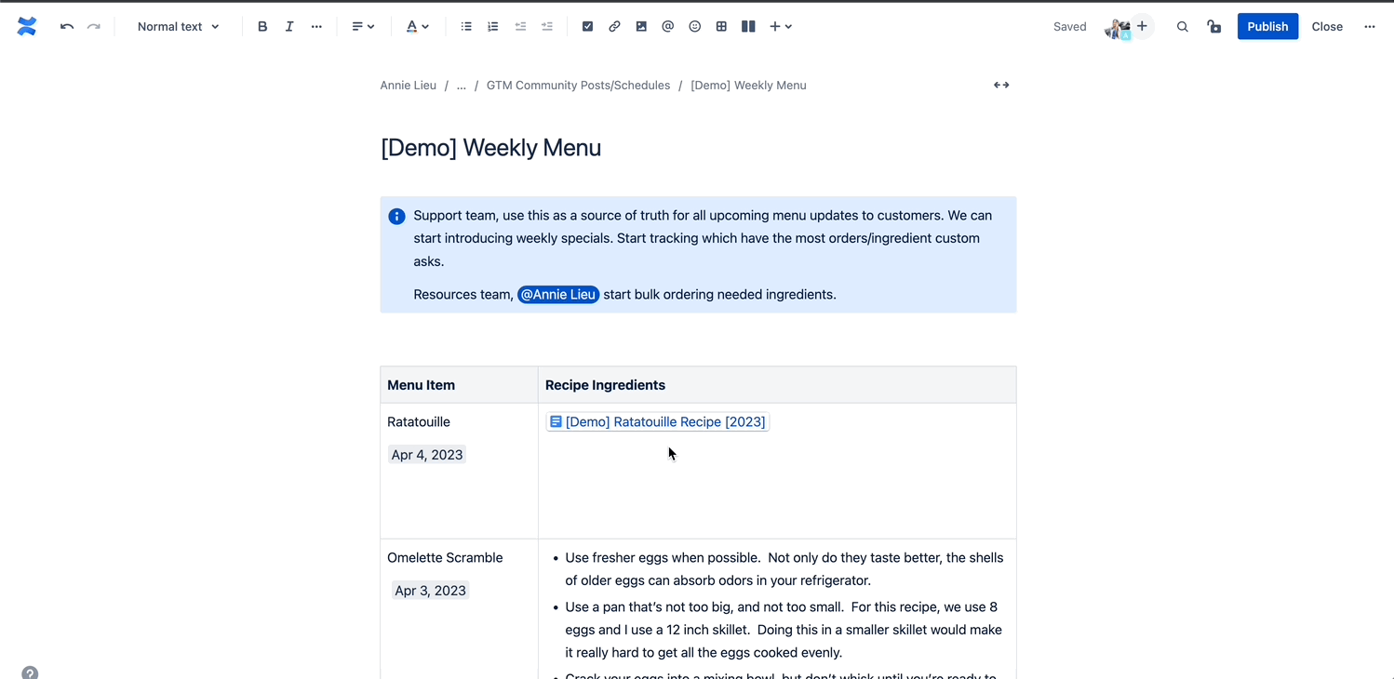
Task: Toggle italic formatting
Action: pyautogui.click(x=289, y=27)
